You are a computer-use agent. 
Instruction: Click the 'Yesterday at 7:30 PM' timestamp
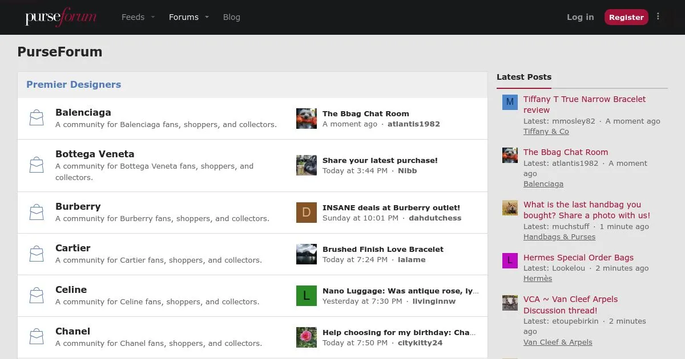362,301
